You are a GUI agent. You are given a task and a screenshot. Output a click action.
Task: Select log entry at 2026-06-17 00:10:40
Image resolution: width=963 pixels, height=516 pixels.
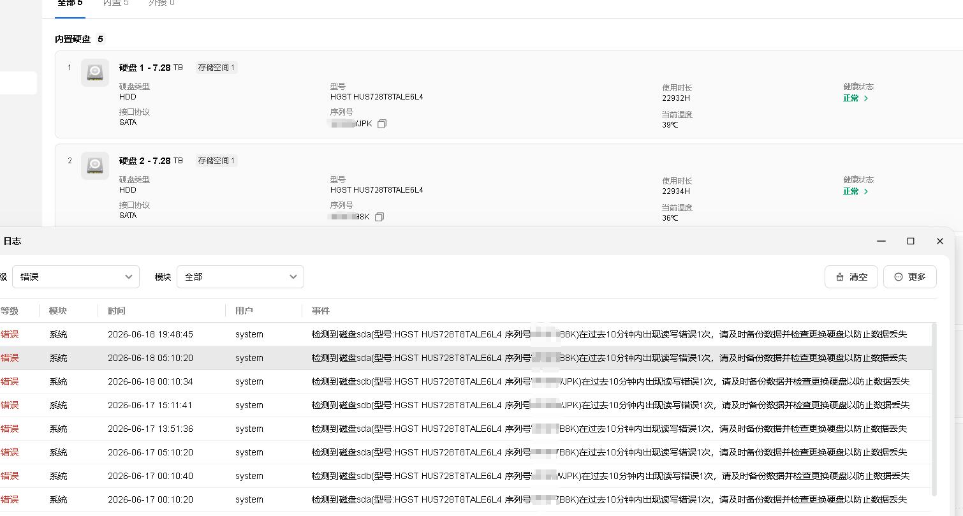pos(466,476)
